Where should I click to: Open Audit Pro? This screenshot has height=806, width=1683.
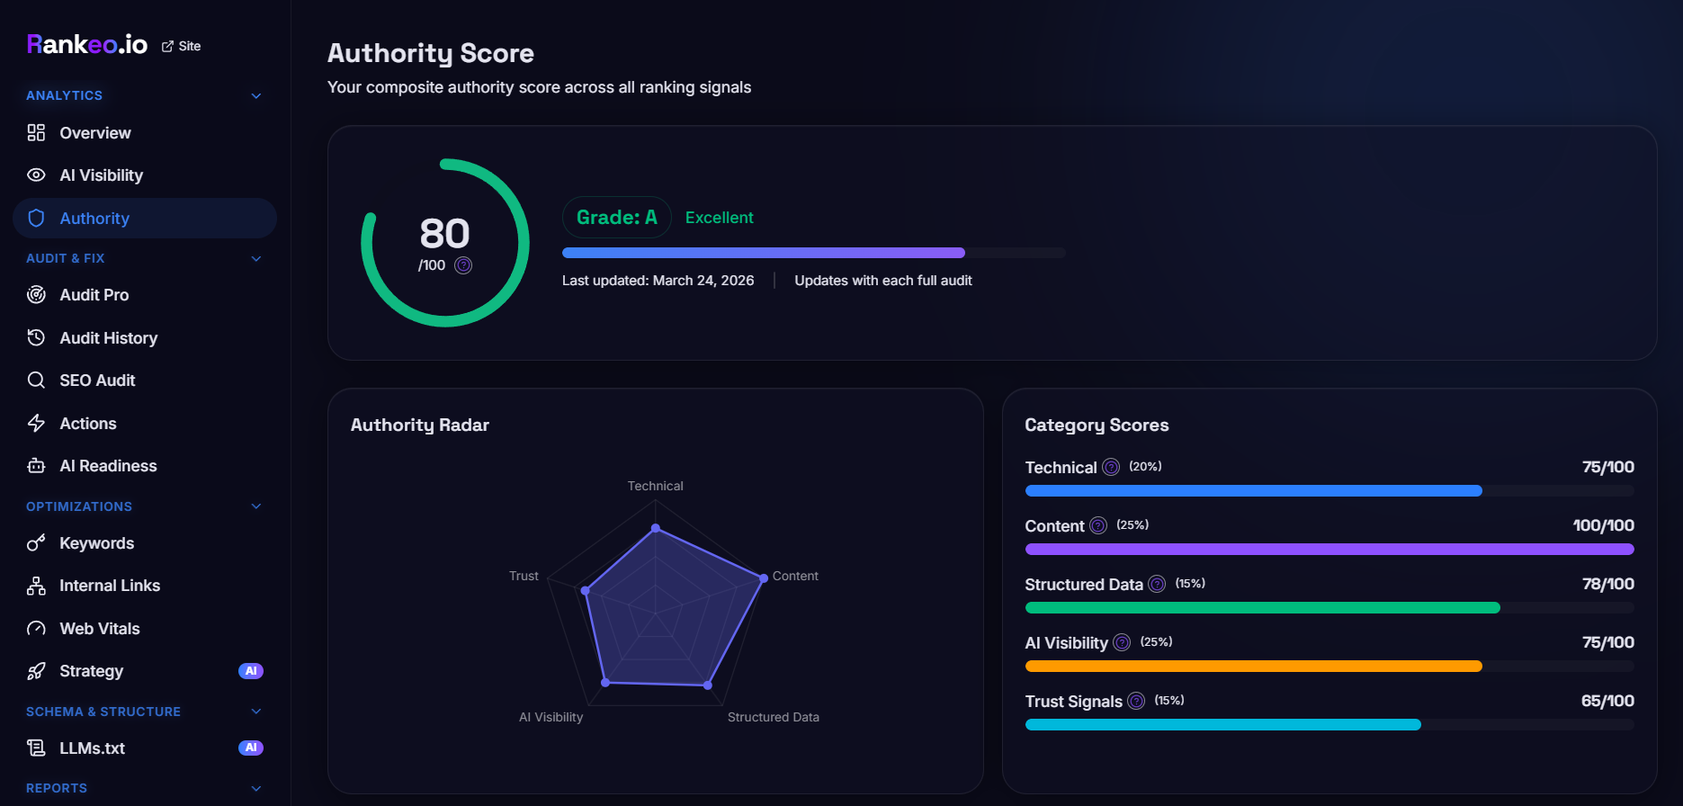pyautogui.click(x=145, y=295)
